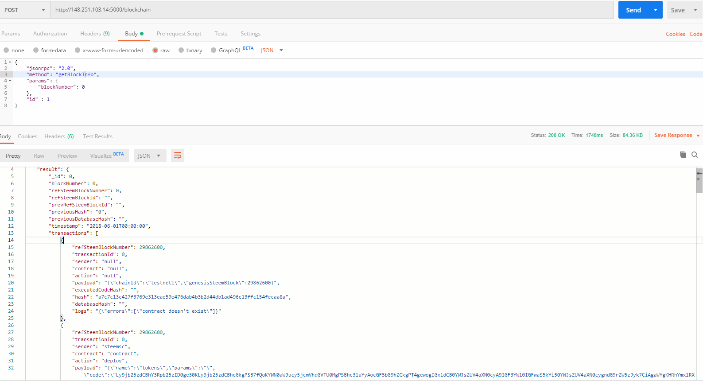Open the Params tab
Screen dimensions: 703x381
[11, 34]
